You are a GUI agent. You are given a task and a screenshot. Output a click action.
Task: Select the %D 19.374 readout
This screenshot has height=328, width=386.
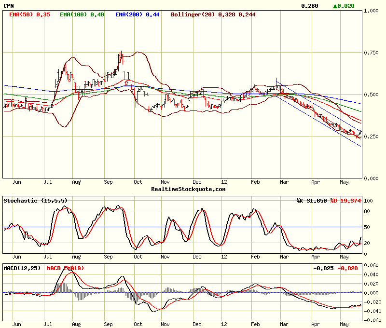click(x=345, y=200)
